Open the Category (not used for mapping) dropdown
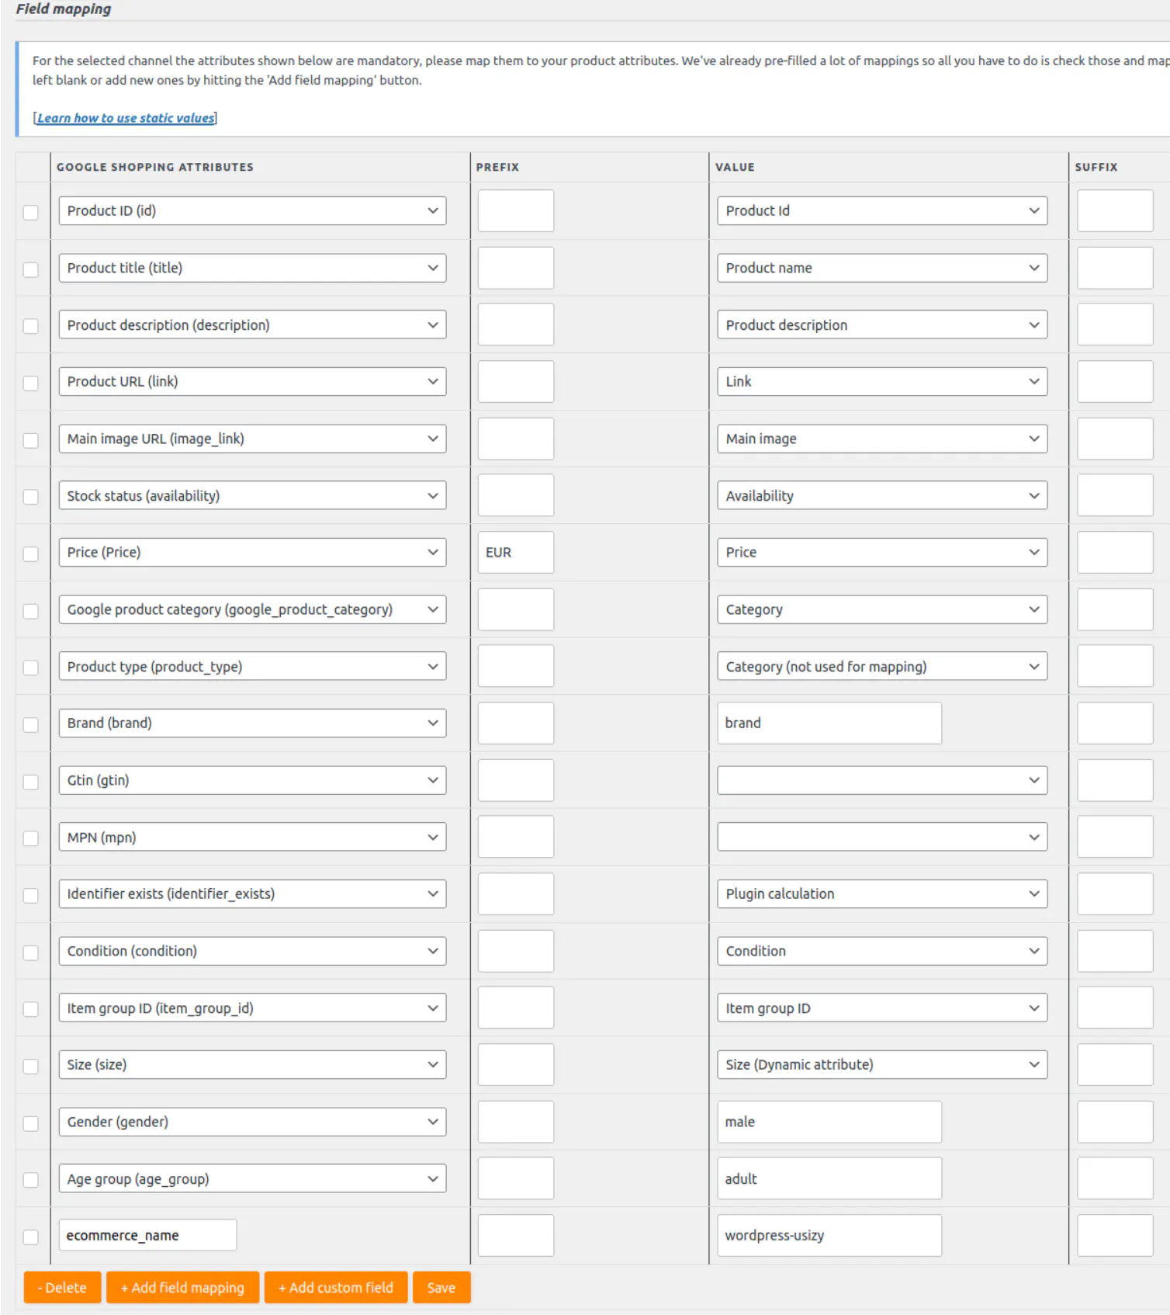The image size is (1170, 1315). tap(881, 667)
